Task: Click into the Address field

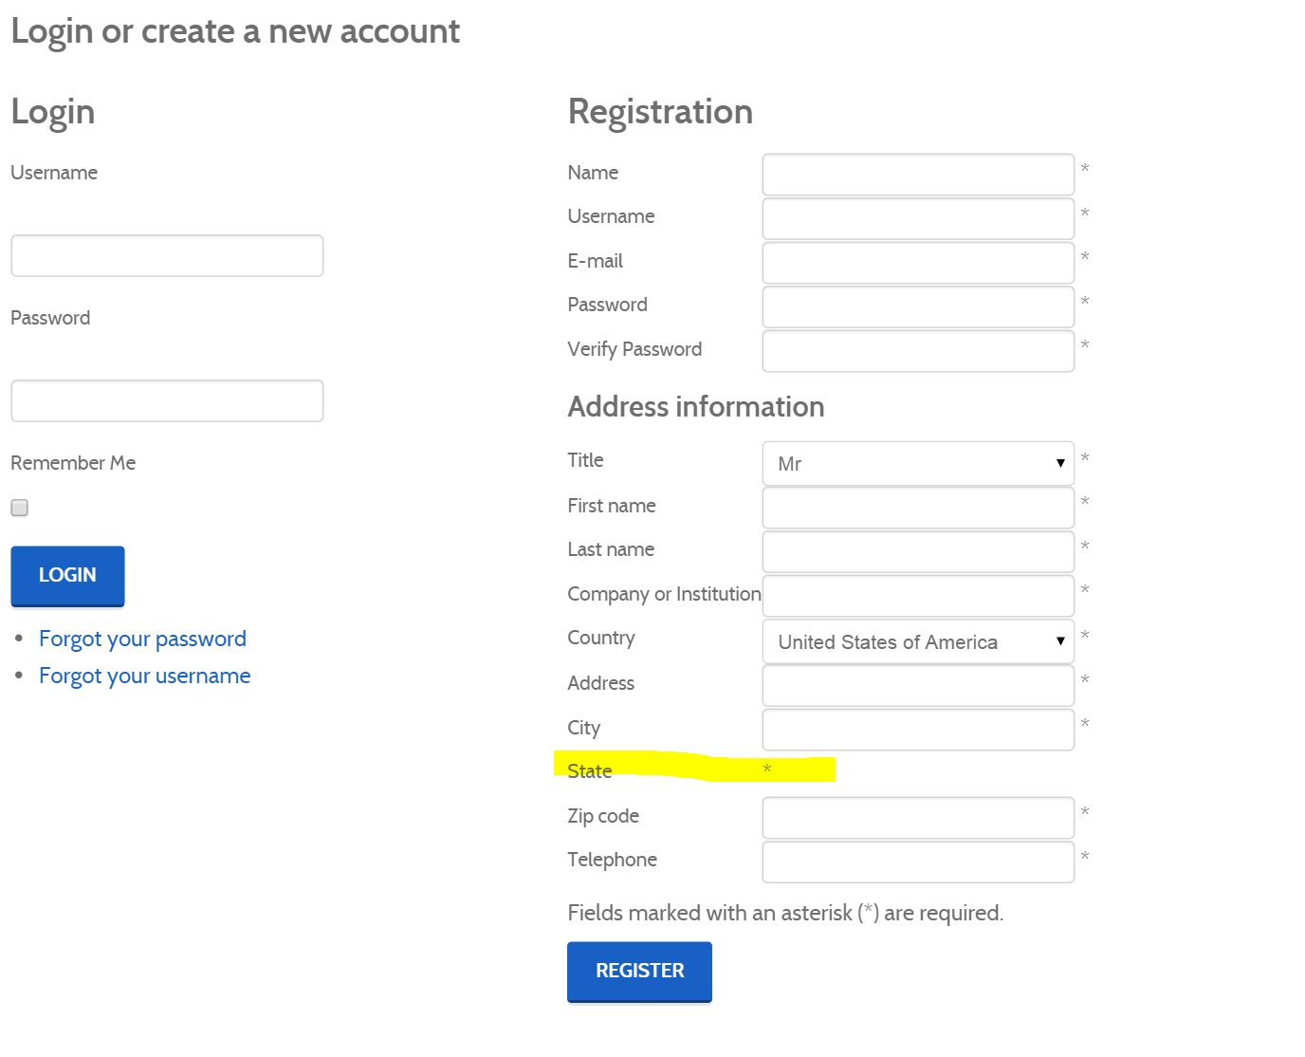Action: (917, 685)
